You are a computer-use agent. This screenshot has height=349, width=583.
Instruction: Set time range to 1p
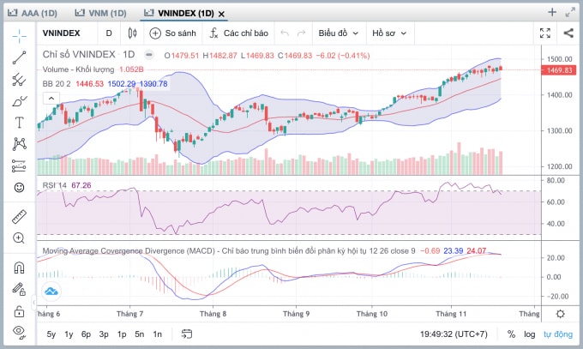122,334
